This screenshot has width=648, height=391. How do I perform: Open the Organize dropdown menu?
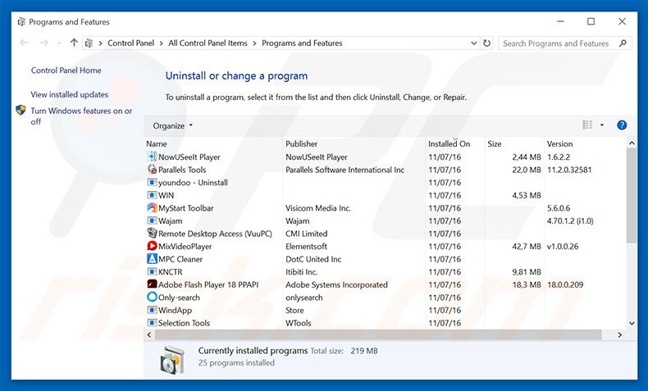[173, 125]
